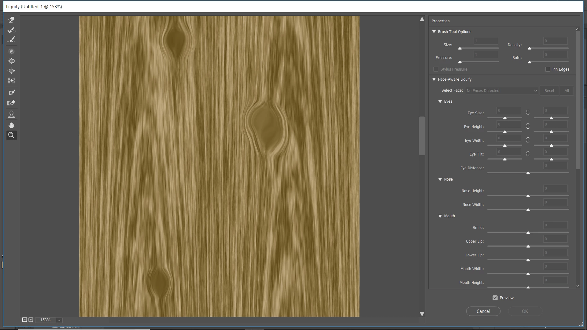Open the Select Face dropdown
Image resolution: width=587 pixels, height=330 pixels.
tap(501, 91)
